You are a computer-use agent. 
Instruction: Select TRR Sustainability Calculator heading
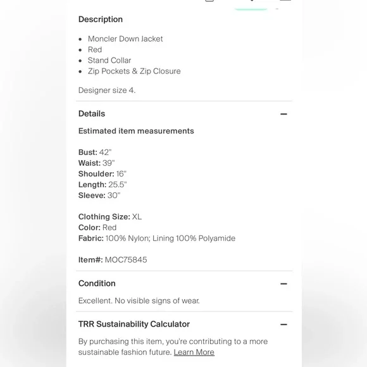[x=134, y=324]
